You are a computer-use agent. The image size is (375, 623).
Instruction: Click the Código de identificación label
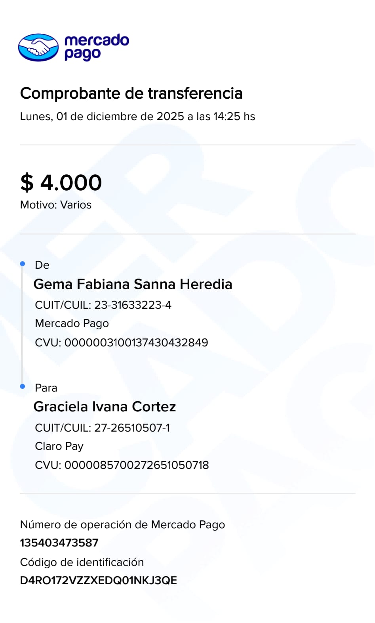[82, 562]
